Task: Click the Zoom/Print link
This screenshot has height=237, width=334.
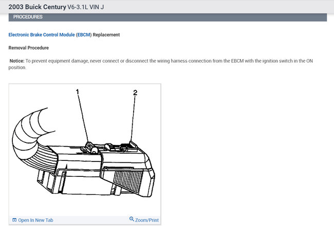Action: tap(147, 220)
